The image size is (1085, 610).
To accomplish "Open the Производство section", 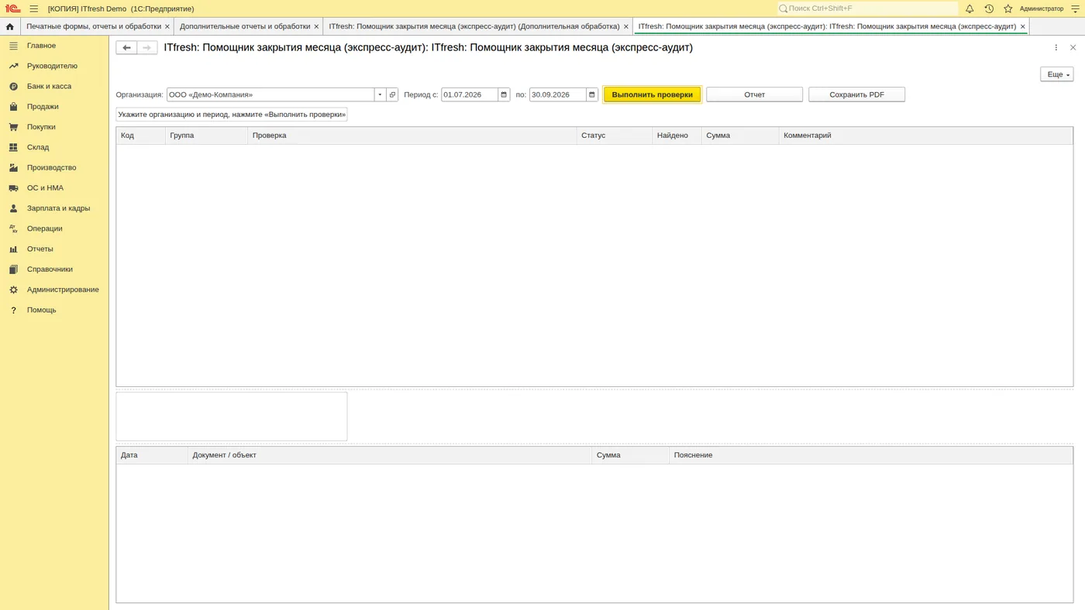I will (51, 167).
